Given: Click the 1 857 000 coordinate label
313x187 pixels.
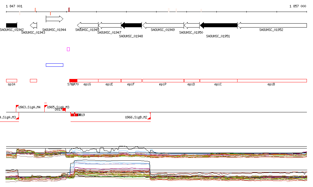Looking at the screenshot, I should 298,6.
